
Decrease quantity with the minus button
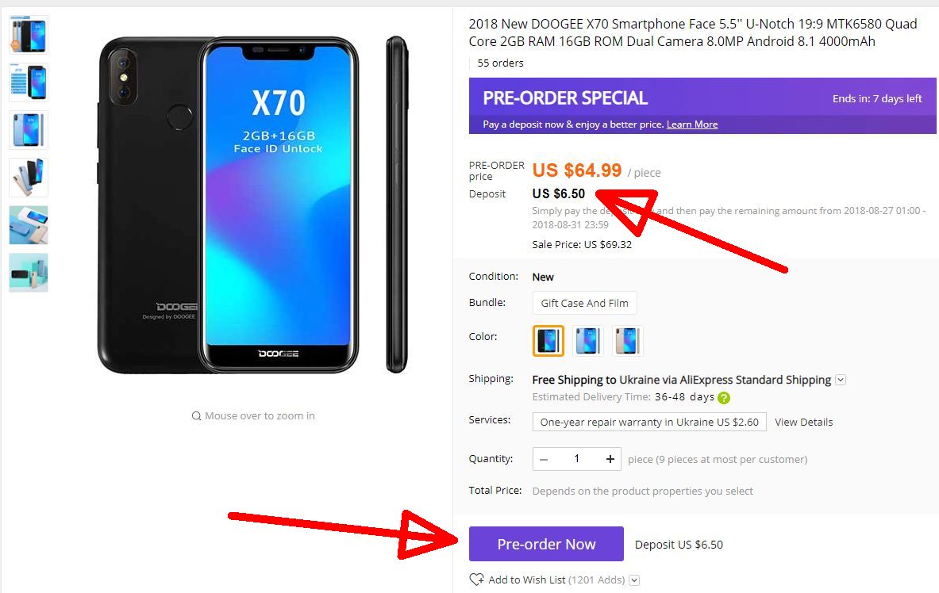pyautogui.click(x=544, y=459)
